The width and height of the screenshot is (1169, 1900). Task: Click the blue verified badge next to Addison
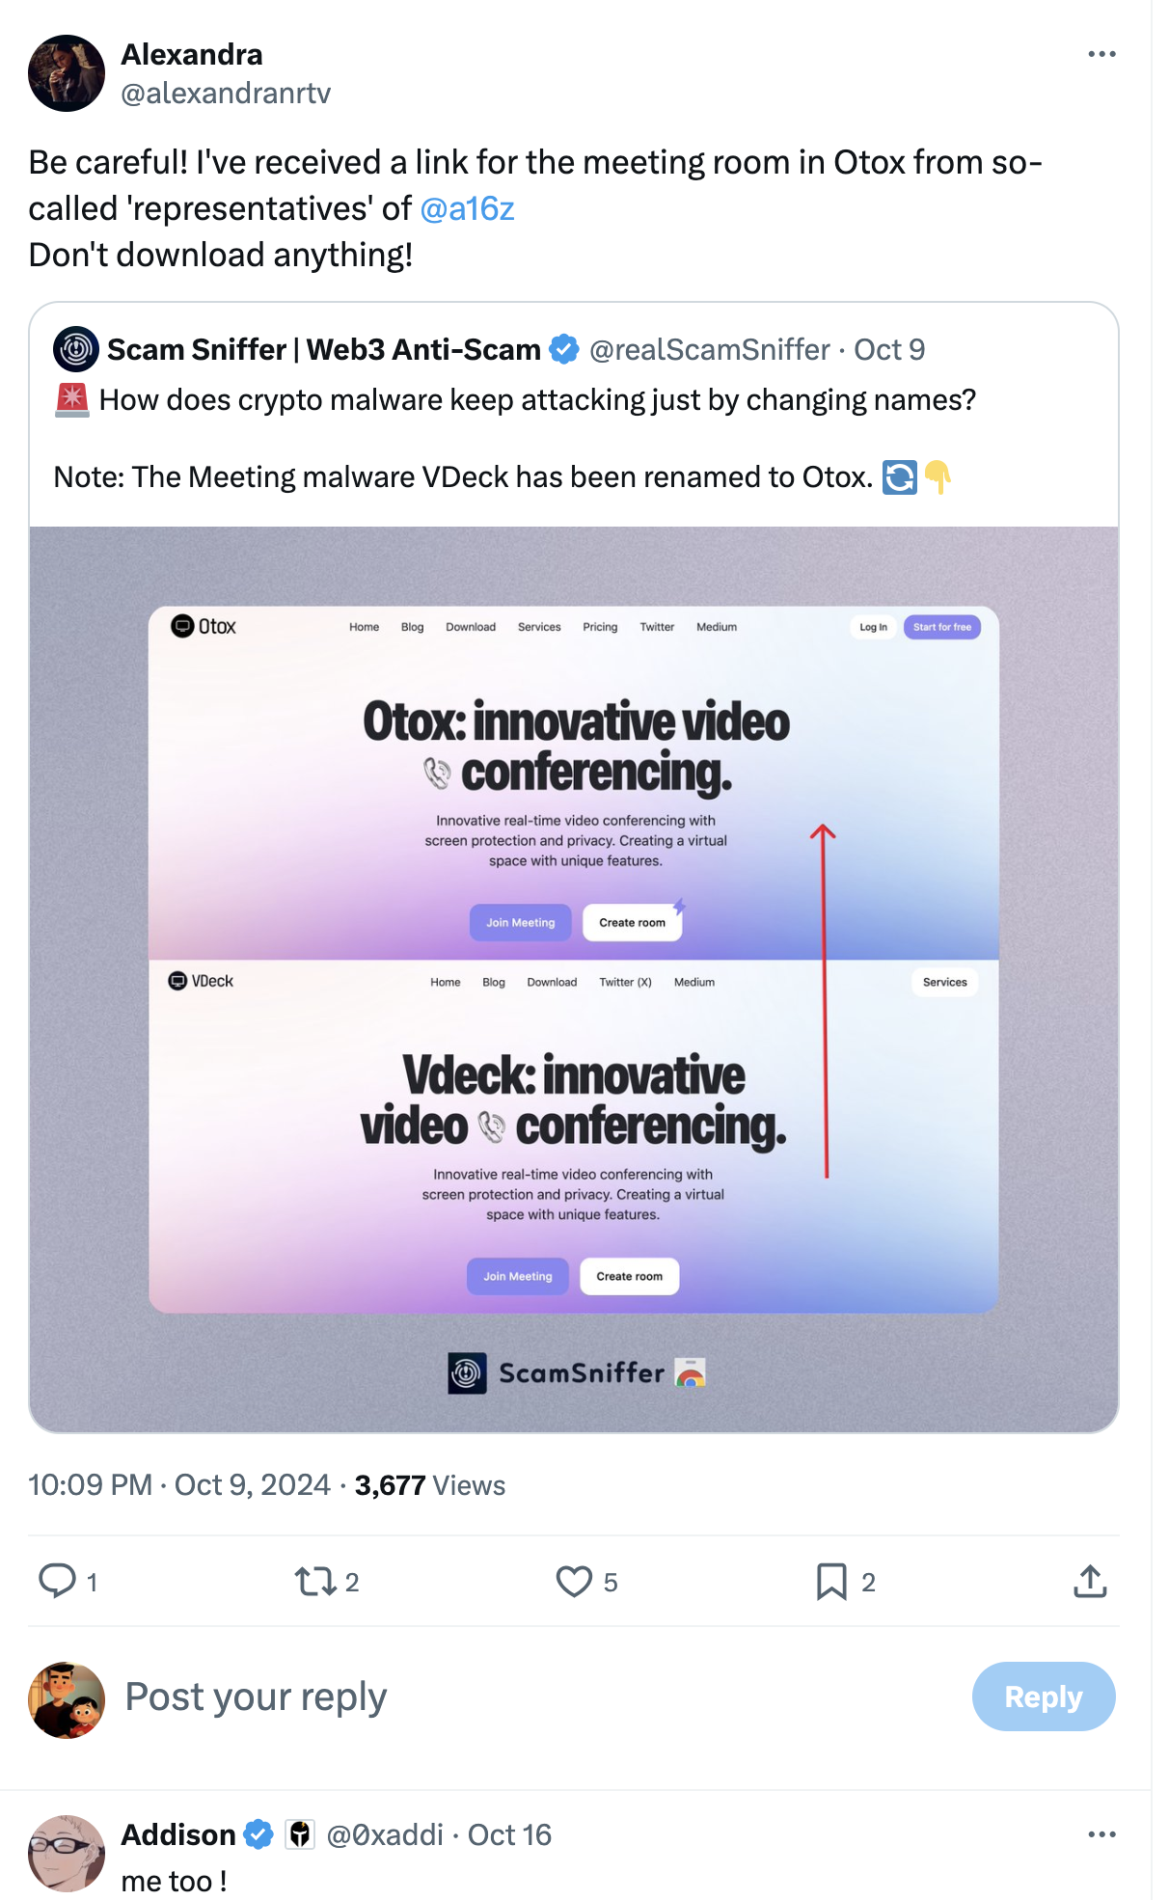(258, 1834)
